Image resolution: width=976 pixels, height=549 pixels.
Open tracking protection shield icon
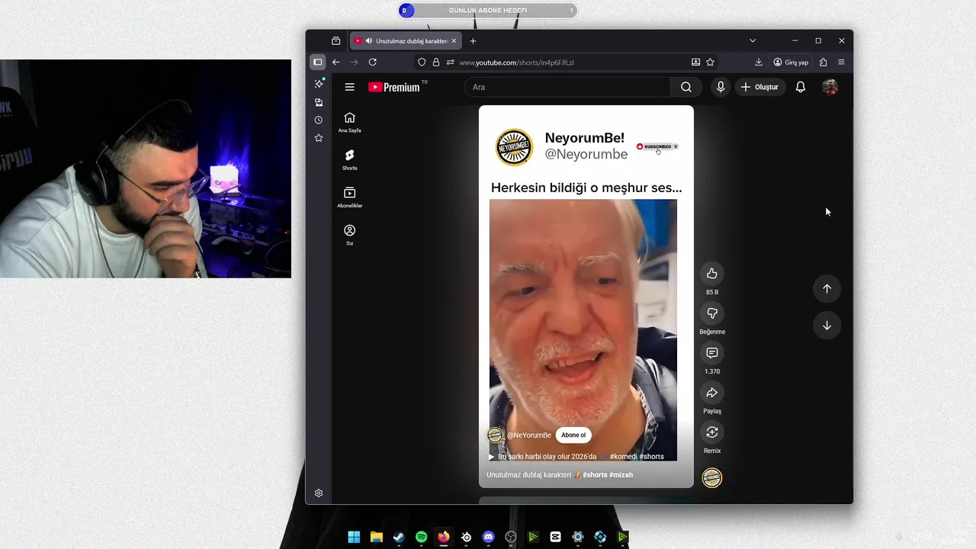point(422,62)
